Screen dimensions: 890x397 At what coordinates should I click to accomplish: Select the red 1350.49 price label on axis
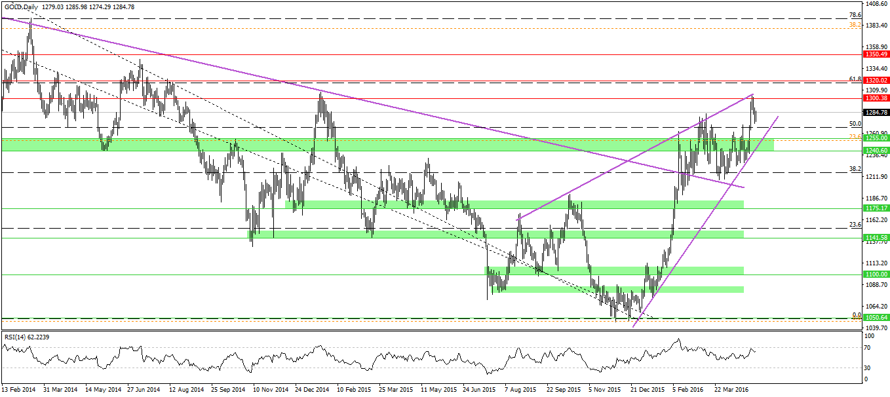[x=876, y=55]
